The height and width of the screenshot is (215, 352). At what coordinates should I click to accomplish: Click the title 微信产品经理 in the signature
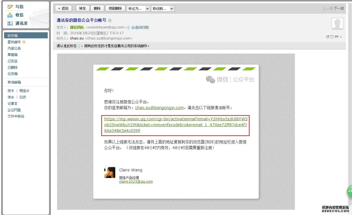coord(129,178)
